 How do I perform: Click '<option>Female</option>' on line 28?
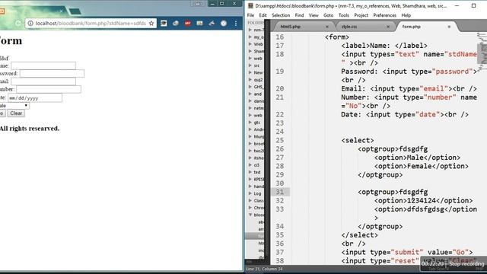421,166
